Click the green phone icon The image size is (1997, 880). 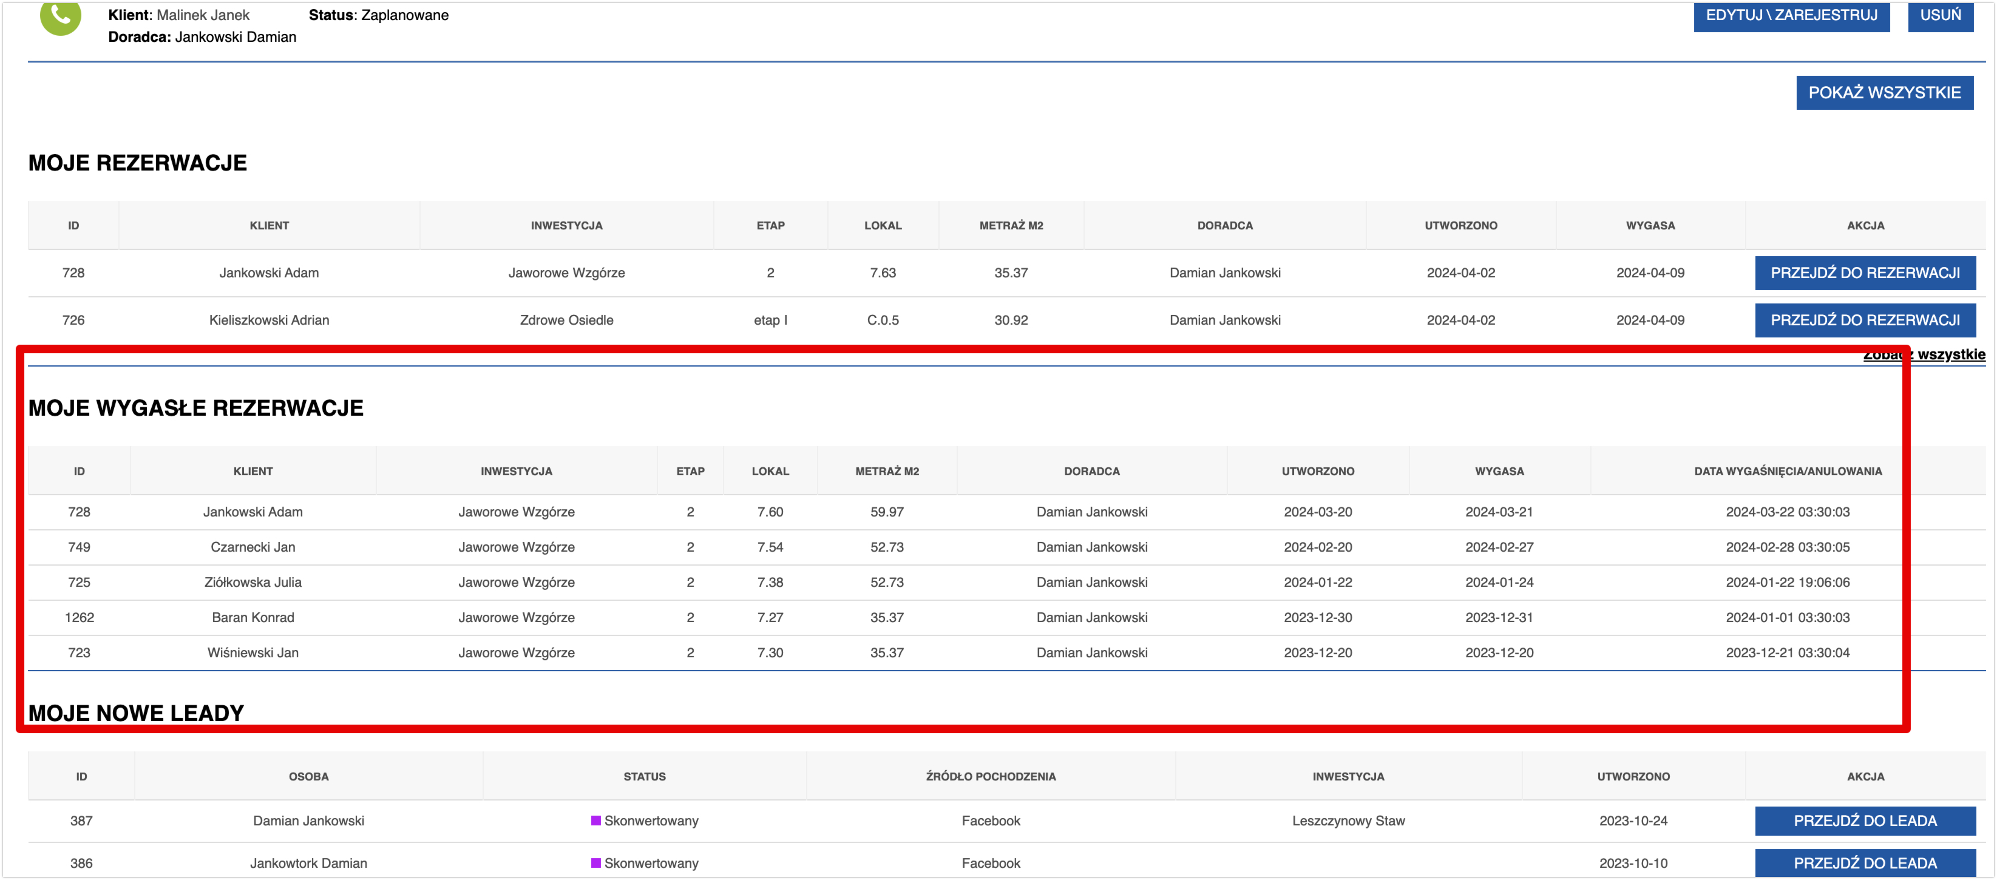click(x=61, y=16)
